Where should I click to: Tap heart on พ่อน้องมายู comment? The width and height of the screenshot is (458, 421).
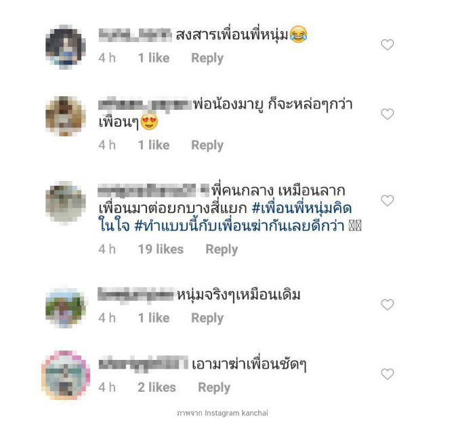[388, 114]
